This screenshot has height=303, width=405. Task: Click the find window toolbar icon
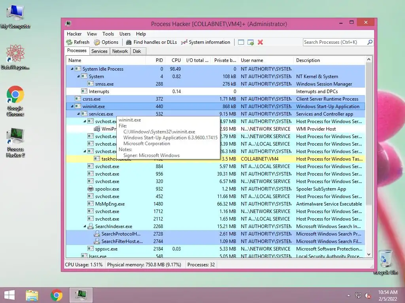tap(241, 42)
